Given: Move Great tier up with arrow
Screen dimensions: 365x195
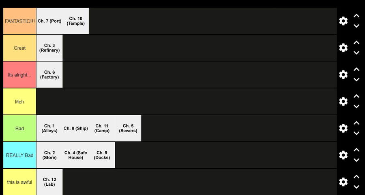Looking at the screenshot, I should [356, 43].
